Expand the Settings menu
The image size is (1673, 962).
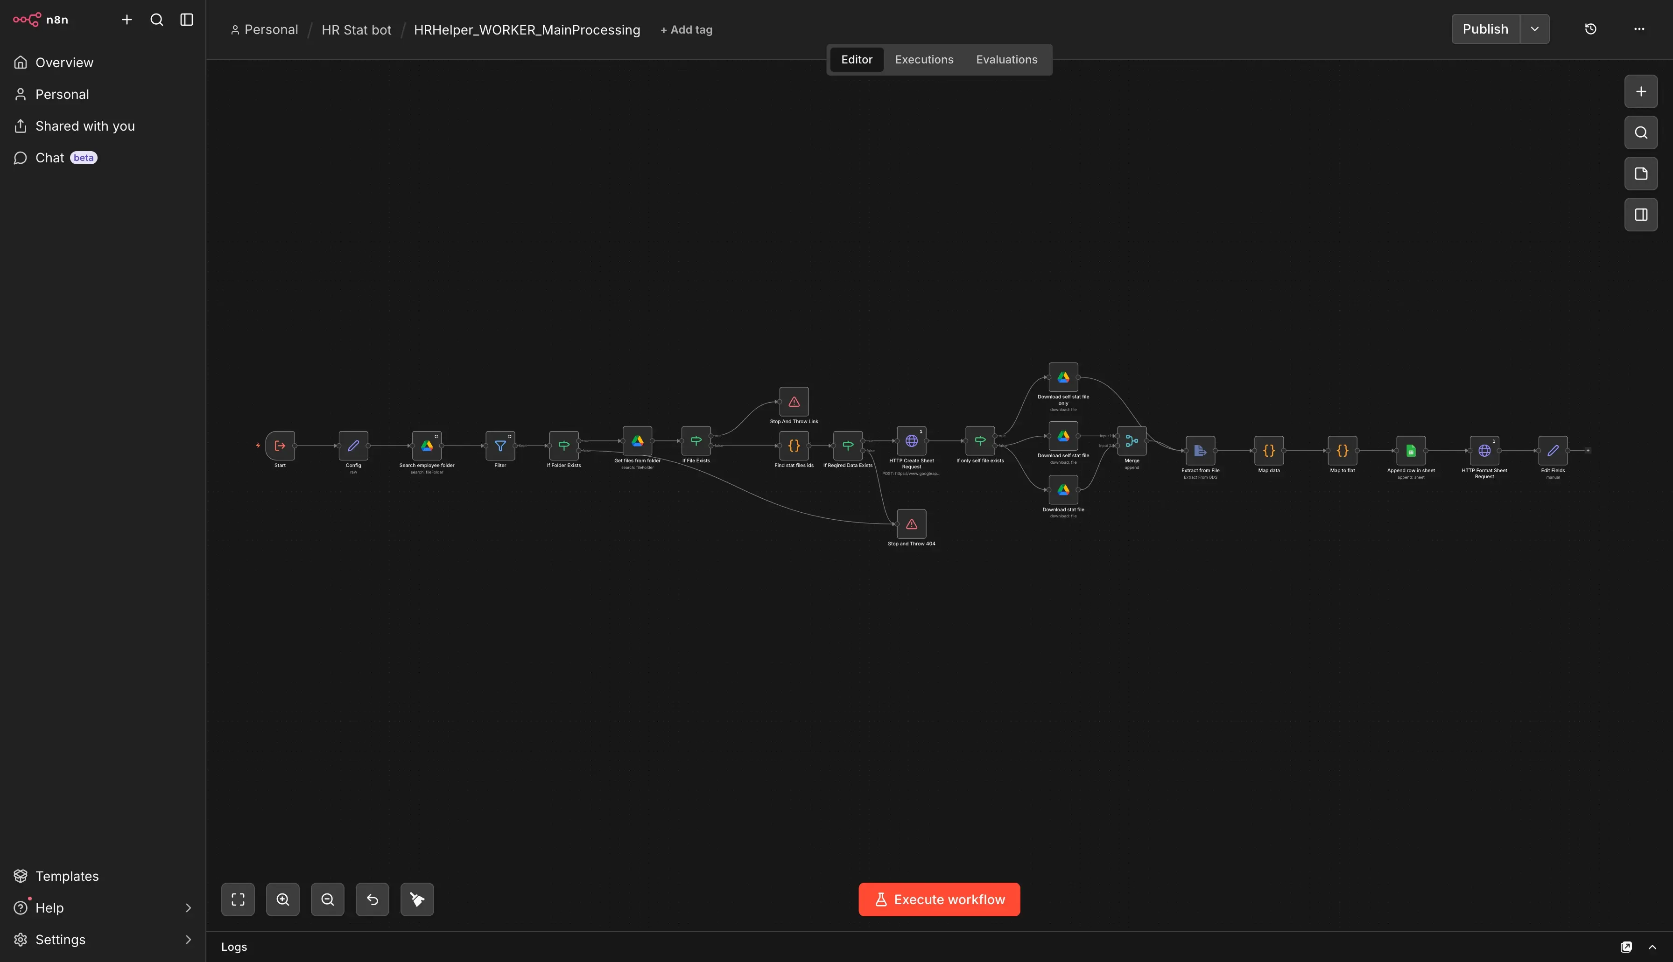click(102, 940)
